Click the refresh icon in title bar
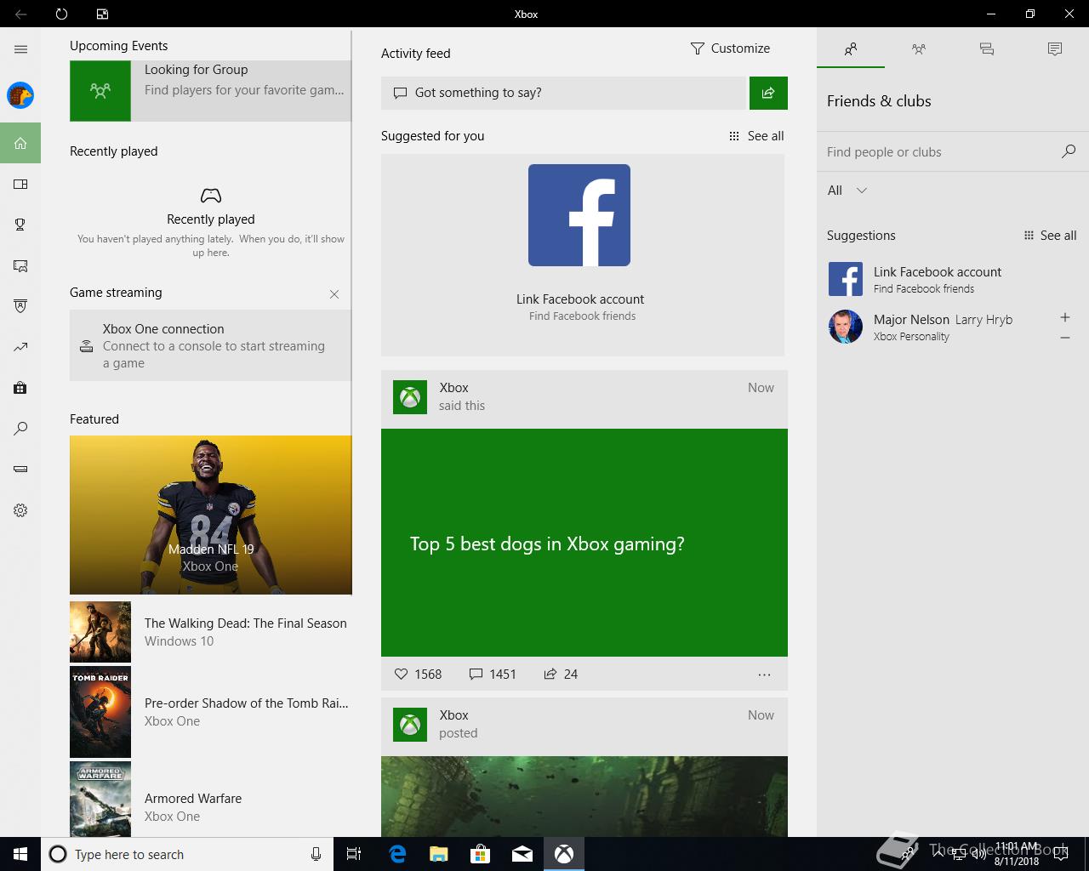Image resolution: width=1089 pixels, height=871 pixels. pos(61,14)
